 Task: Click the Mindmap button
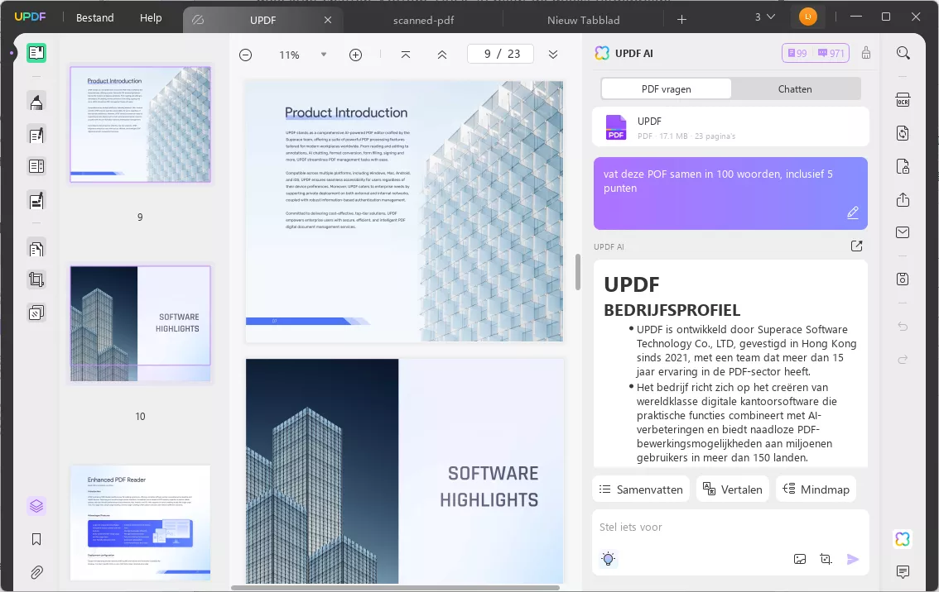tap(816, 489)
